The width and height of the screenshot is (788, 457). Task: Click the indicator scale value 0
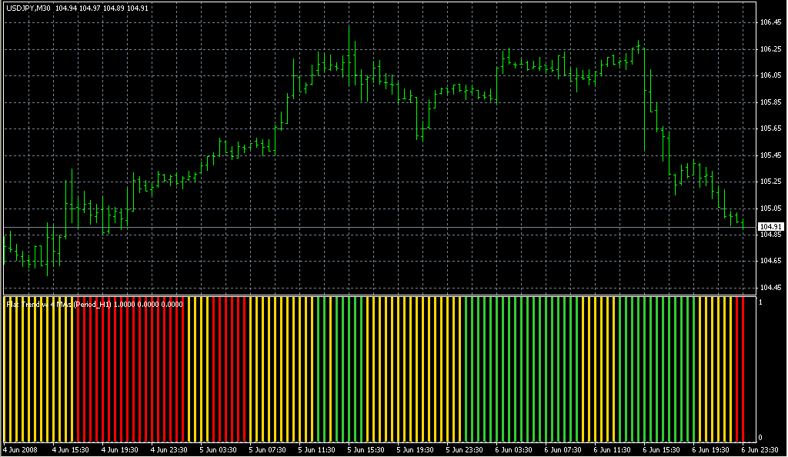760,438
